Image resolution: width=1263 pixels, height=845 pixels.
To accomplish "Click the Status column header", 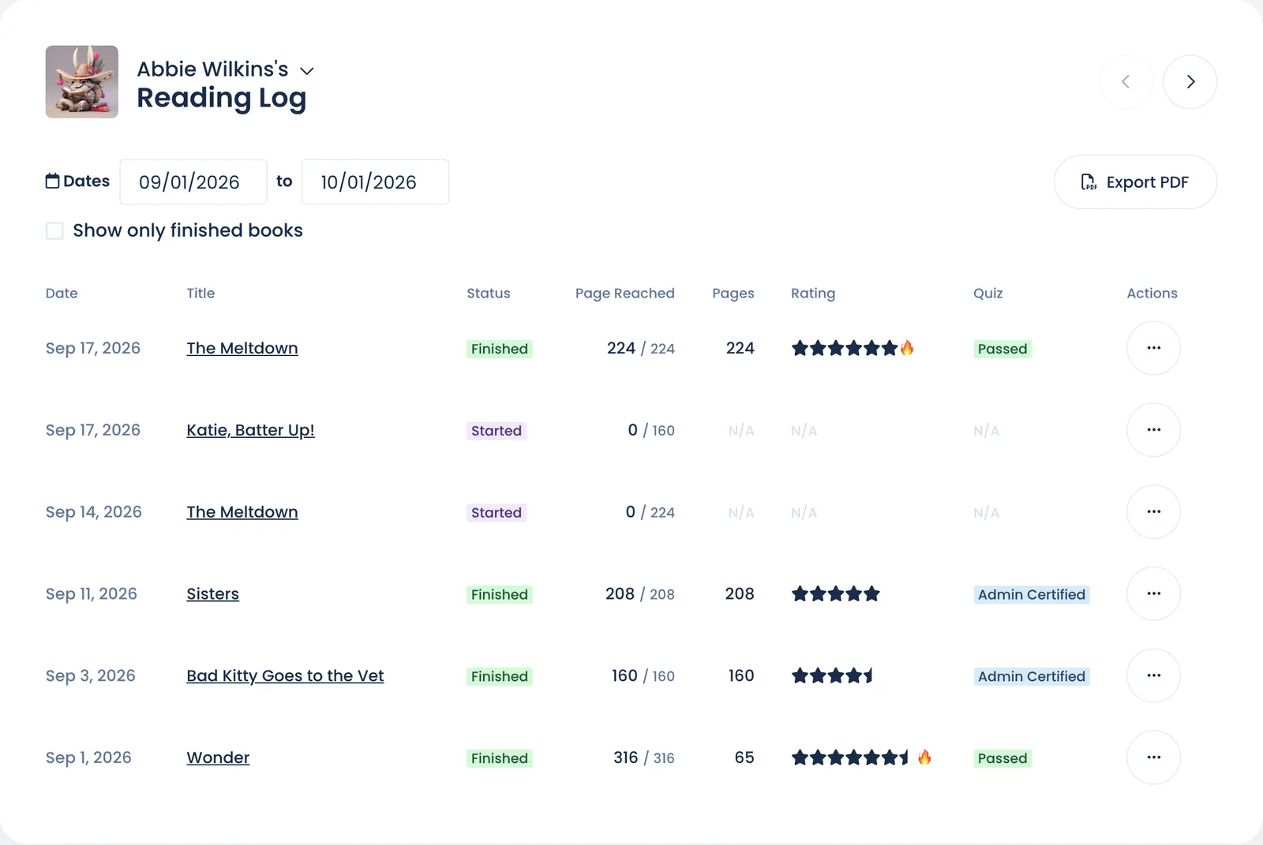I will 488,294.
